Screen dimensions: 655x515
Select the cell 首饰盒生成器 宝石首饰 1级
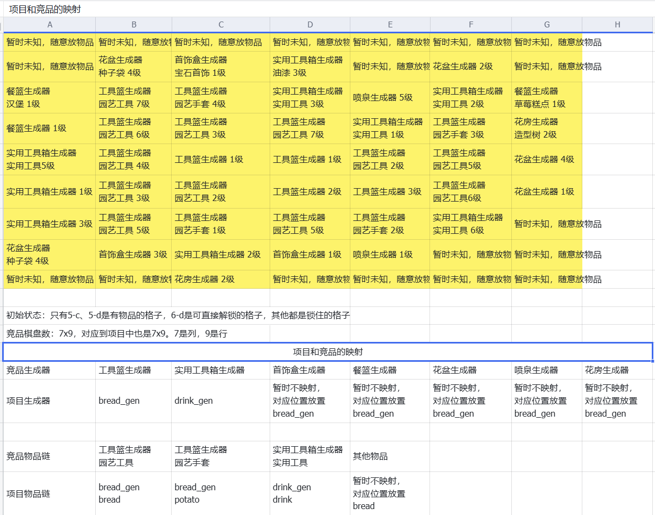[221, 67]
